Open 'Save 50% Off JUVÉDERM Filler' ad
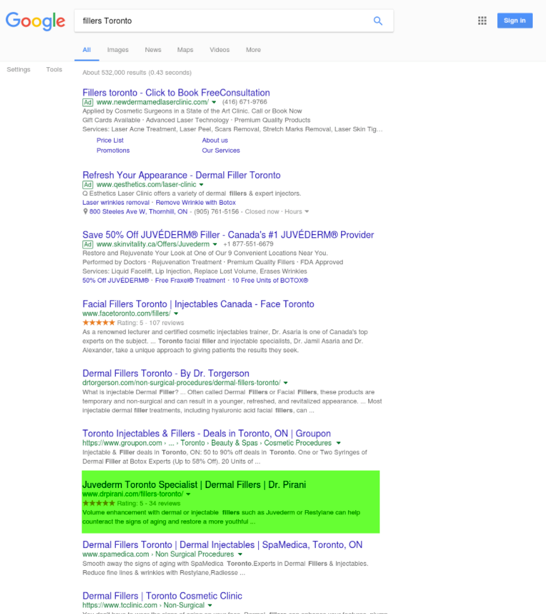546x614 pixels. pos(228,235)
